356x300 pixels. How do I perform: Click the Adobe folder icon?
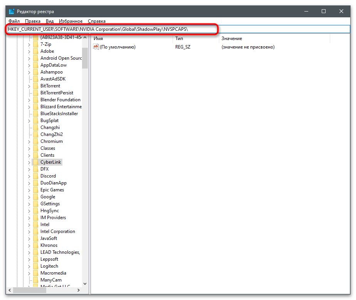tap(36, 51)
